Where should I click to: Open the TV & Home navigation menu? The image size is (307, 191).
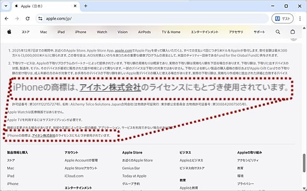pos(171,32)
